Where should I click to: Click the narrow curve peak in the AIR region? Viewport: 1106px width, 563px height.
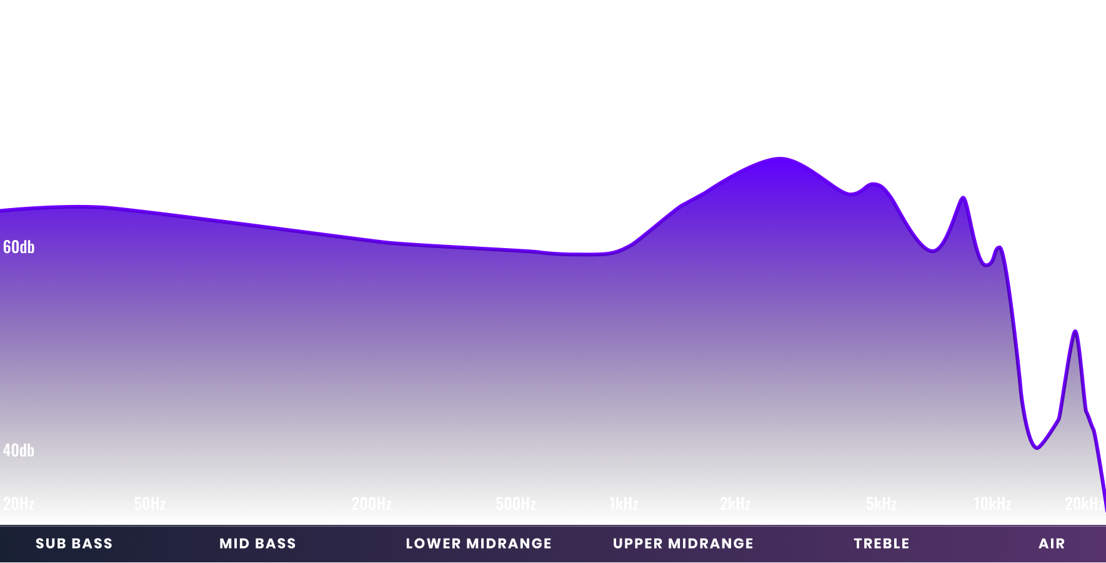(1075, 331)
